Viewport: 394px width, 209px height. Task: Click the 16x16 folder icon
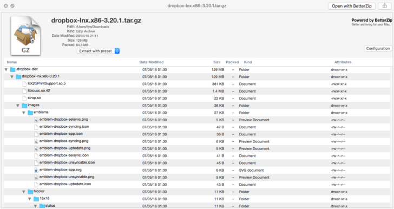coord(36,199)
